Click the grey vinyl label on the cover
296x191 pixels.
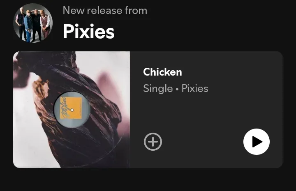(72, 110)
